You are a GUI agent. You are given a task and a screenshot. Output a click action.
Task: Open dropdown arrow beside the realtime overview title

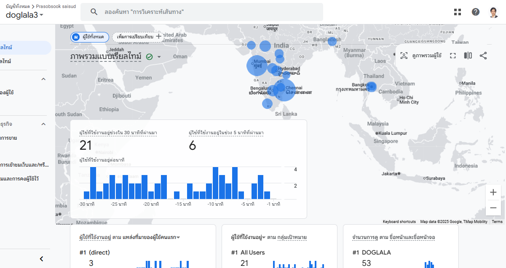[x=159, y=57]
